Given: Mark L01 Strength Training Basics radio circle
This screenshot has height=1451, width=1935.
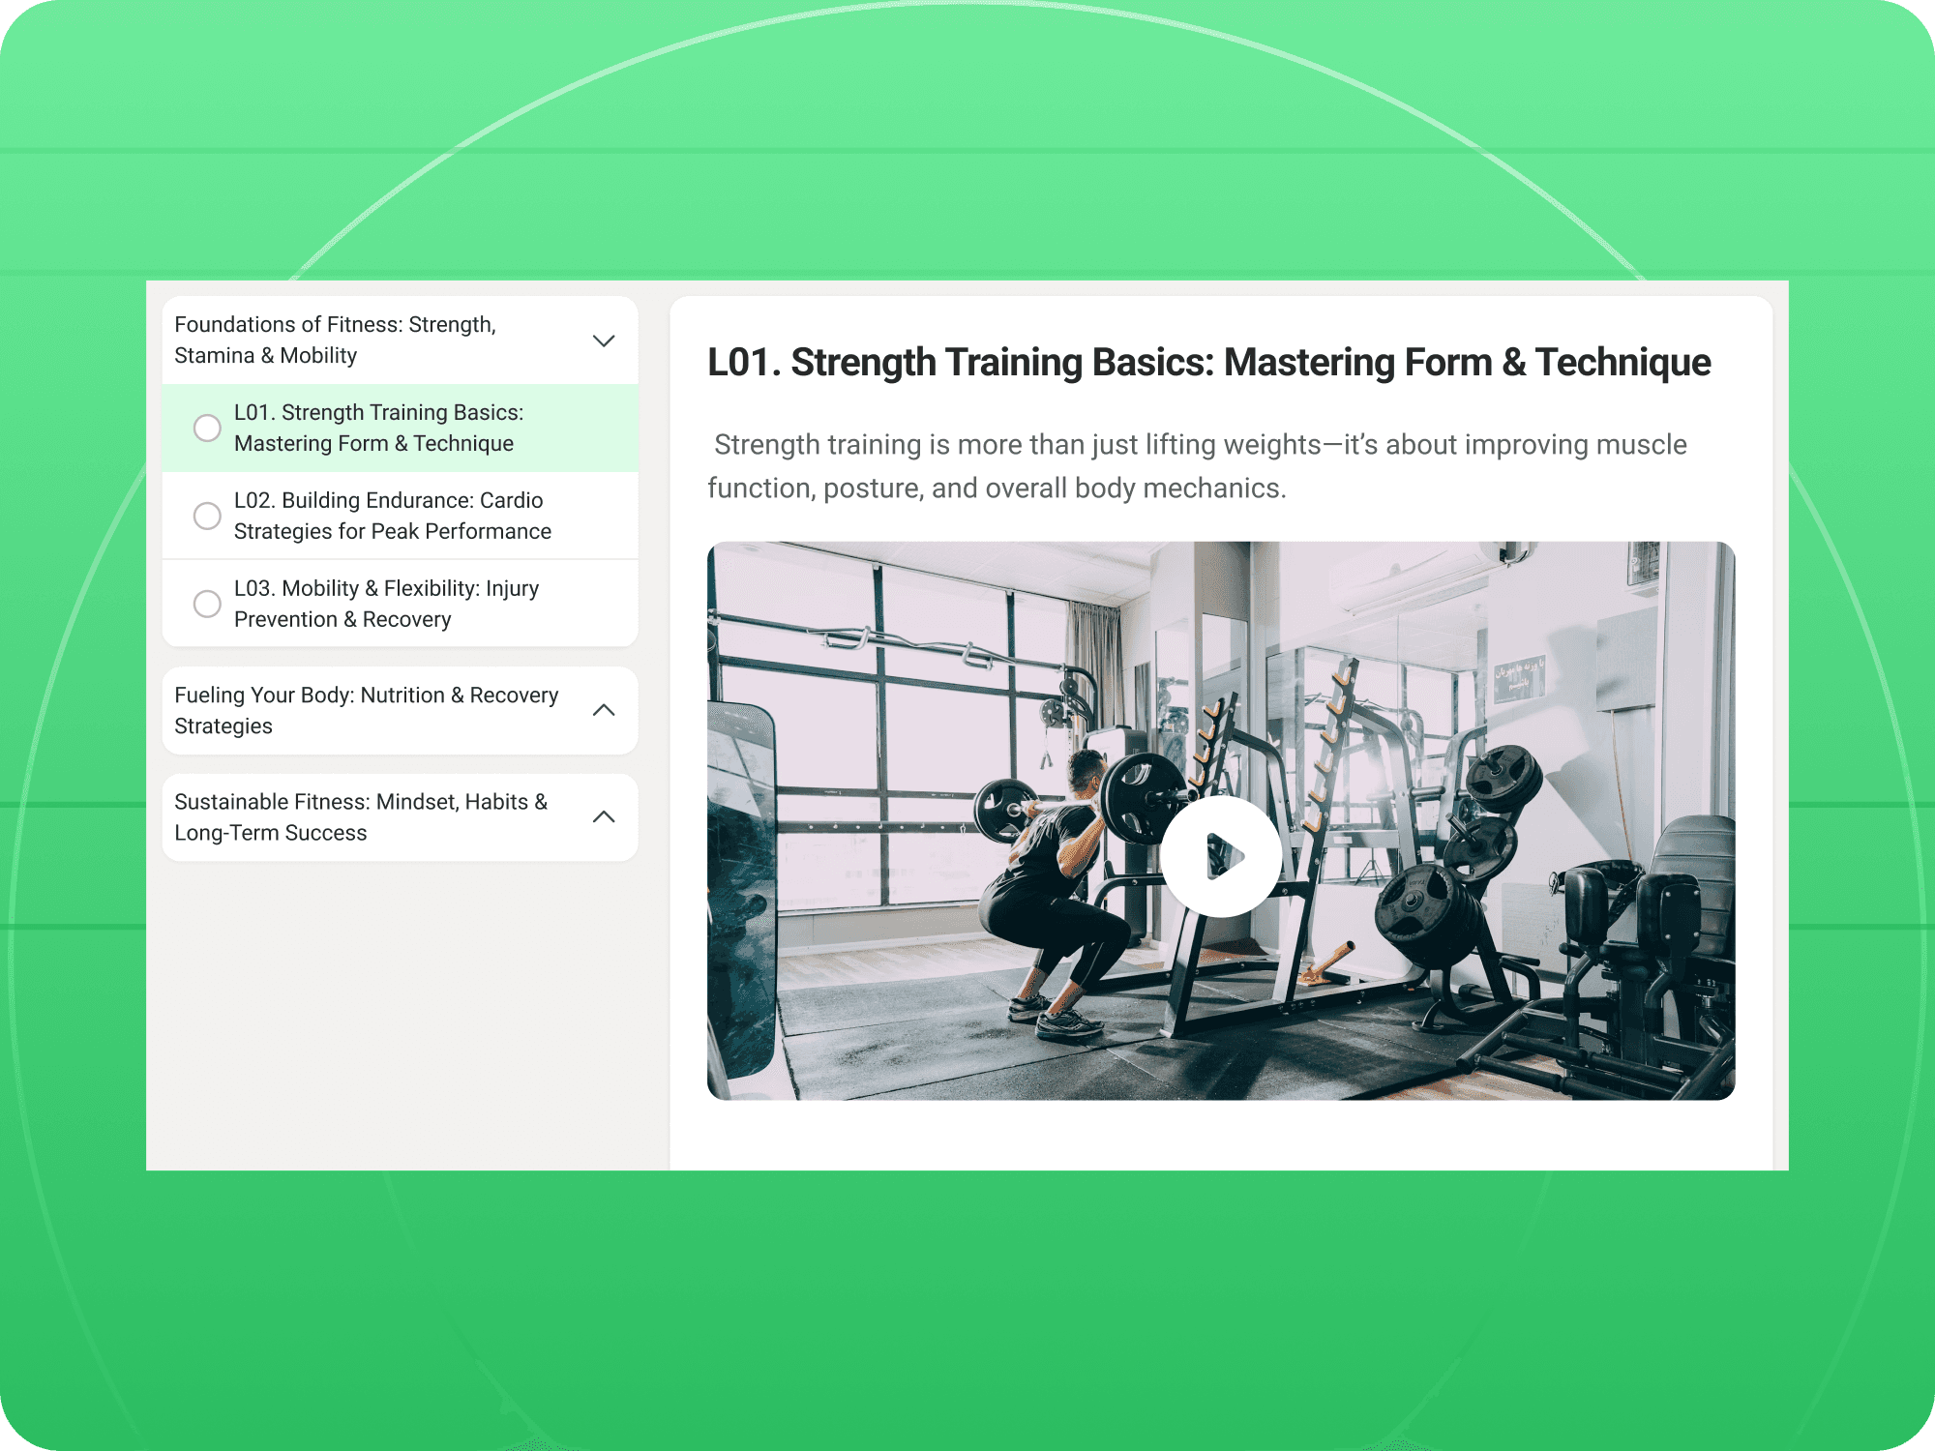Looking at the screenshot, I should tap(207, 428).
